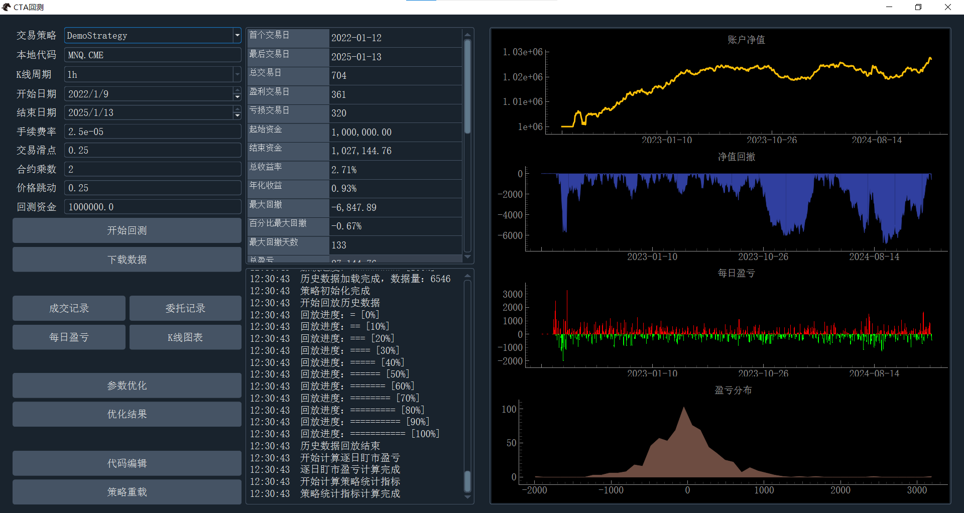Open the 代码编辑 editor
Viewport: 964px width, 513px height.
click(x=127, y=463)
